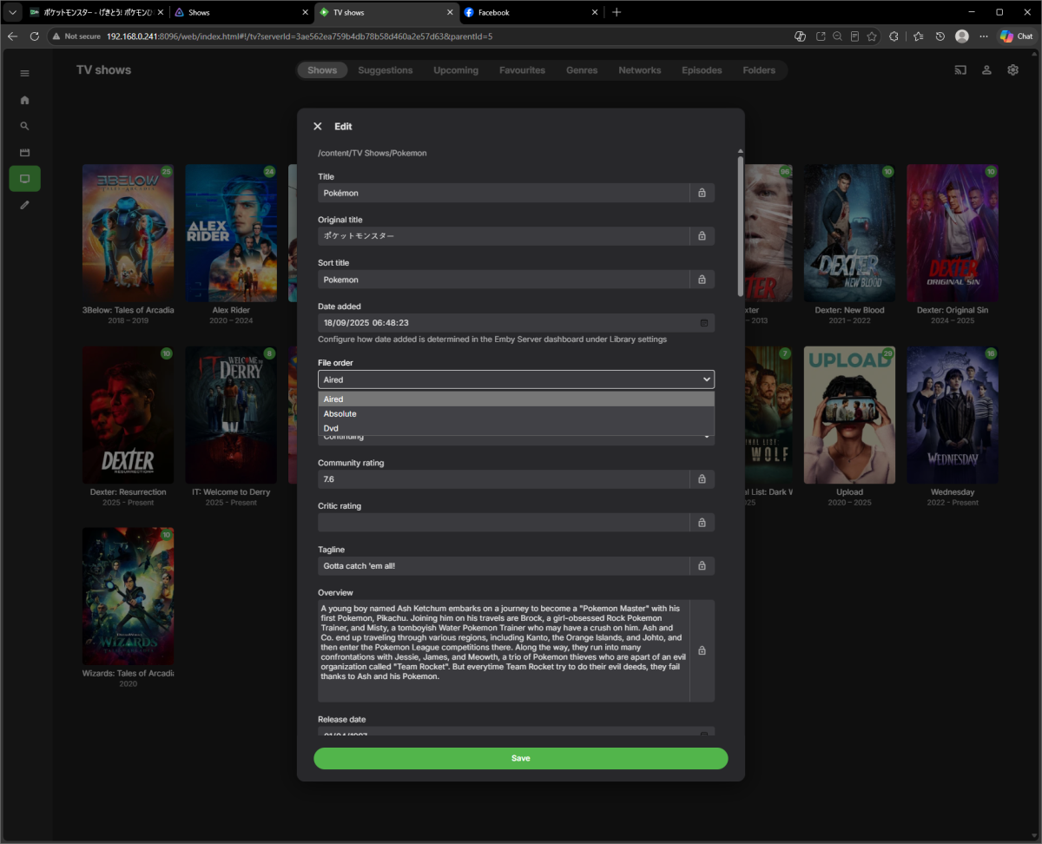The image size is (1042, 844).
Task: Open the hamburger menu in Emby sidebar
Action: point(24,74)
